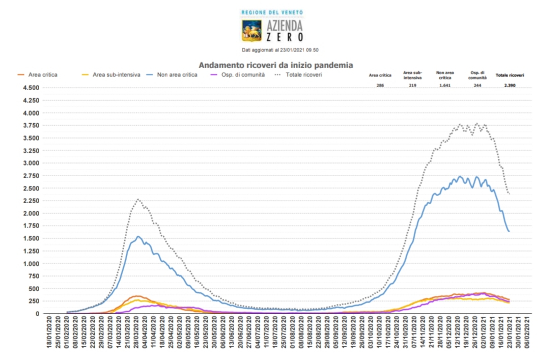Click the 4.500 label on the y-axis
Image resolution: width=538 pixels, height=359 pixels.
pos(31,88)
